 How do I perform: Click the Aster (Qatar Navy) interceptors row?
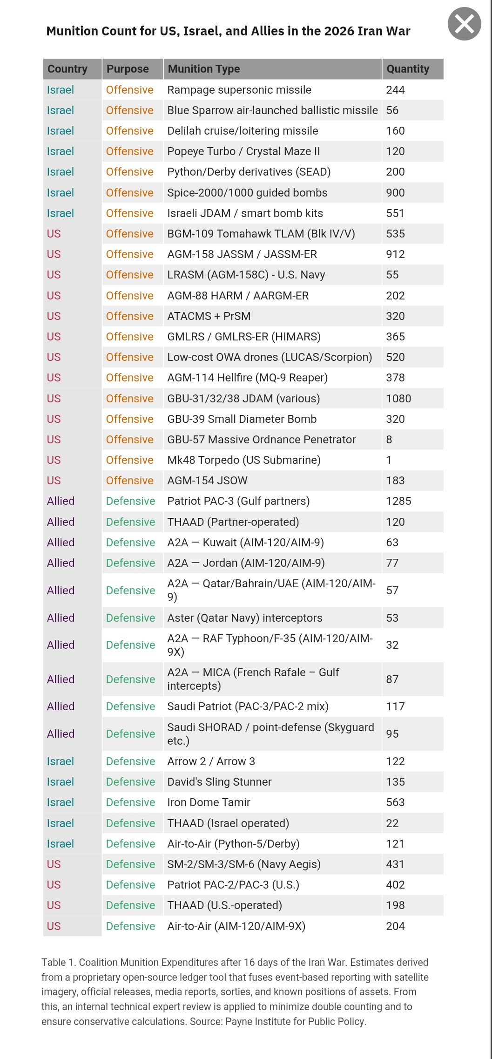(244, 618)
